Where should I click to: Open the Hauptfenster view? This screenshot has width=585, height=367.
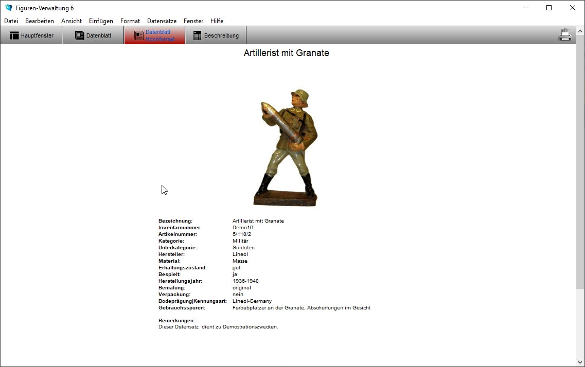coord(31,35)
